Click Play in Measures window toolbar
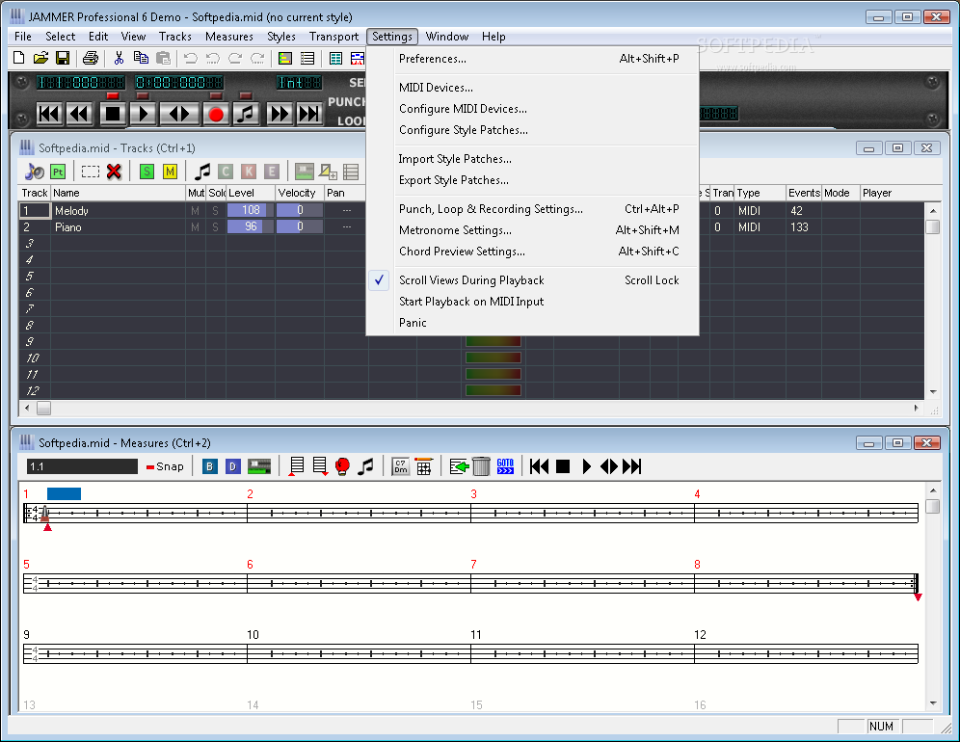This screenshot has width=960, height=742. point(587,466)
